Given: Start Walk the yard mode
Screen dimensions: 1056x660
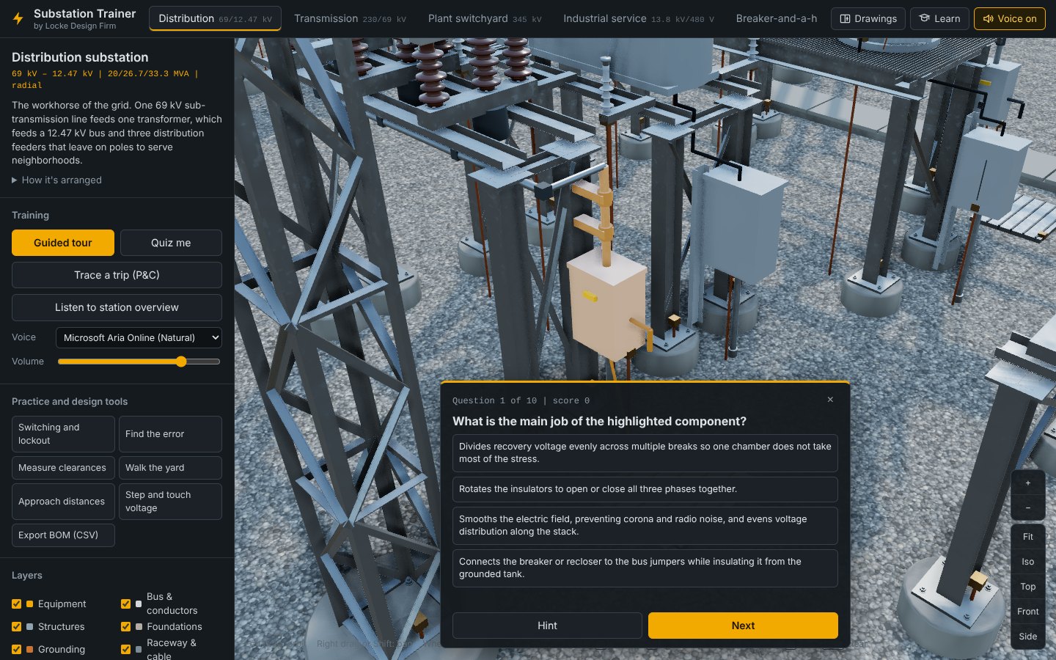Looking at the screenshot, I should tap(170, 468).
